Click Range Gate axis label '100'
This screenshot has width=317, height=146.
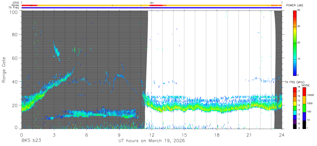[13, 12]
